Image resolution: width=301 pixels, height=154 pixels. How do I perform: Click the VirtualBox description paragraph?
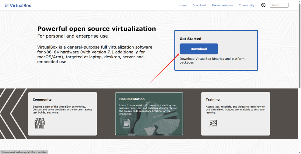click(95, 54)
